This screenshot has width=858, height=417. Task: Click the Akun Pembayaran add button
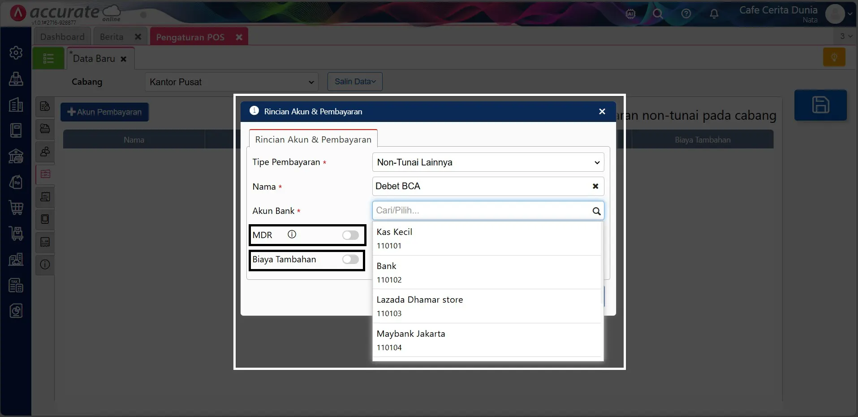pyautogui.click(x=104, y=112)
